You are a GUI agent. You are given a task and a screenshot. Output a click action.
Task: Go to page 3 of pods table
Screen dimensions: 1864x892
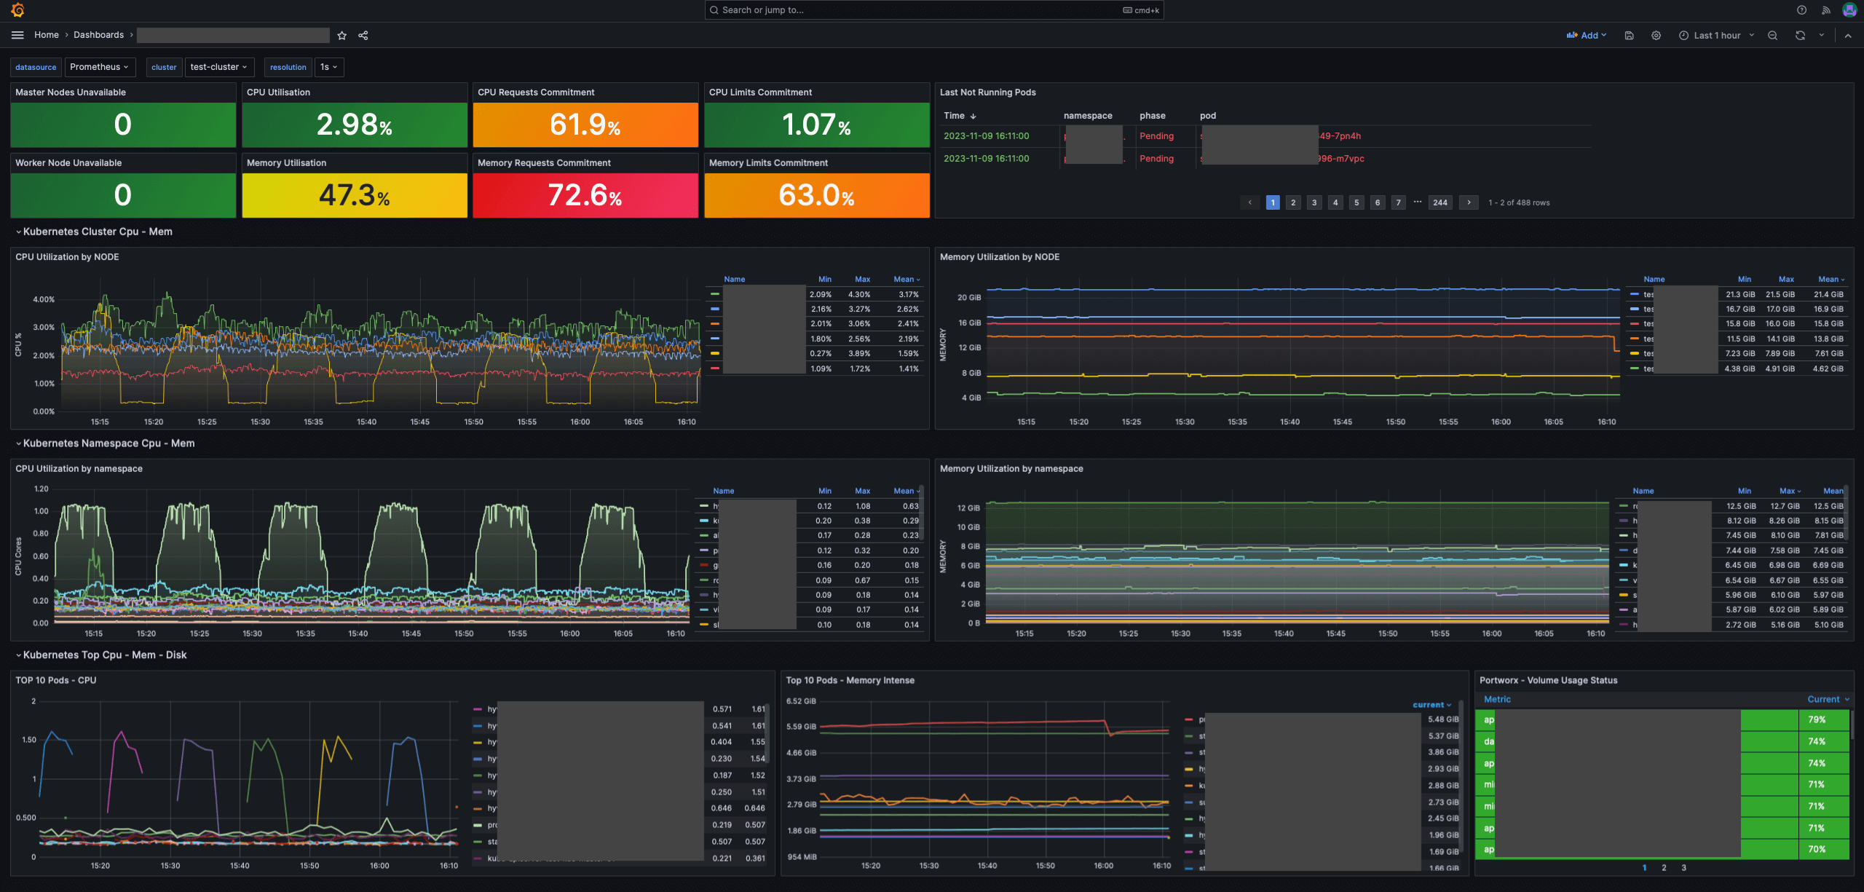point(1314,202)
